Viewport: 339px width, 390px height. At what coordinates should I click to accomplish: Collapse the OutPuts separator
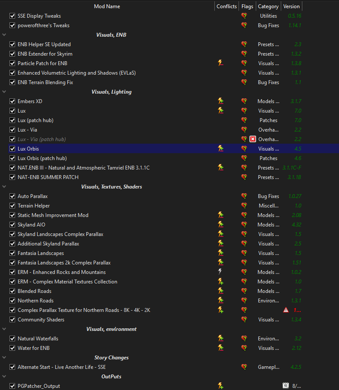tap(4, 377)
